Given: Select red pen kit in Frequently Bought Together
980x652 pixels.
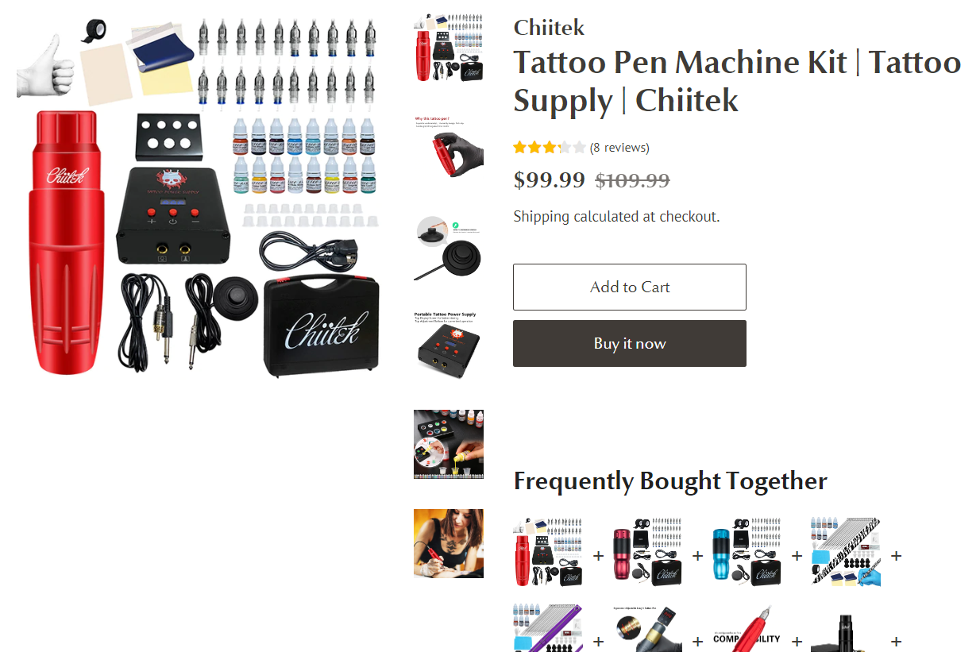Looking at the screenshot, I should point(548,553).
